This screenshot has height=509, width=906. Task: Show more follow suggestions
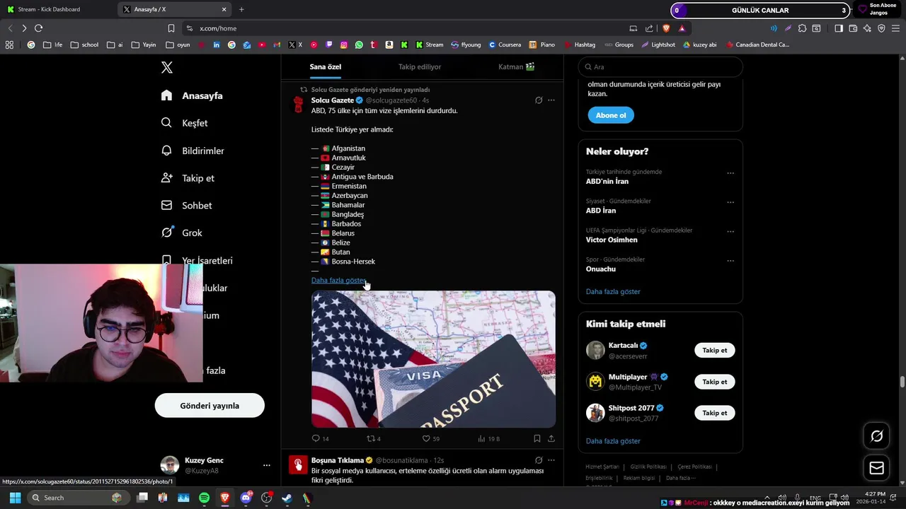pyautogui.click(x=613, y=441)
